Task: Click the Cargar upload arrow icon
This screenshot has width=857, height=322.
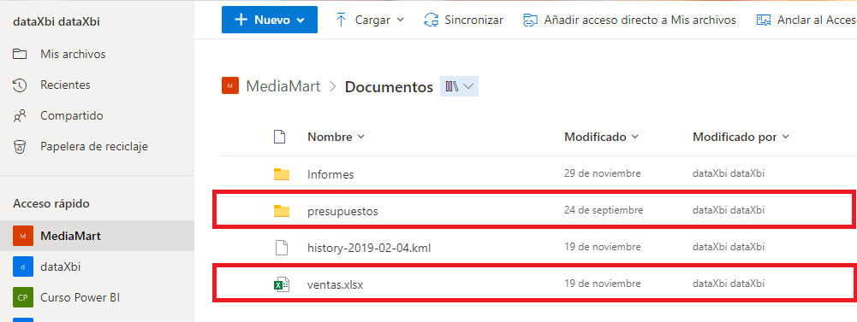Action: 342,20
